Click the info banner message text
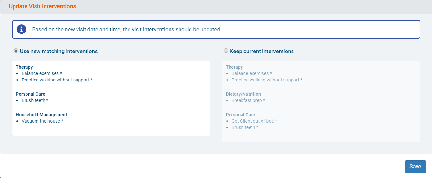Image resolution: width=432 pixels, height=178 pixels. 127,29
